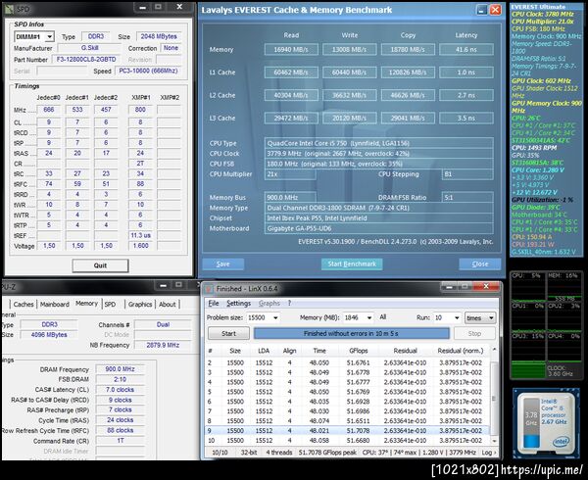Click the LinX progress bar showing Finished without errors
This screenshot has height=480, width=588.
(352, 333)
